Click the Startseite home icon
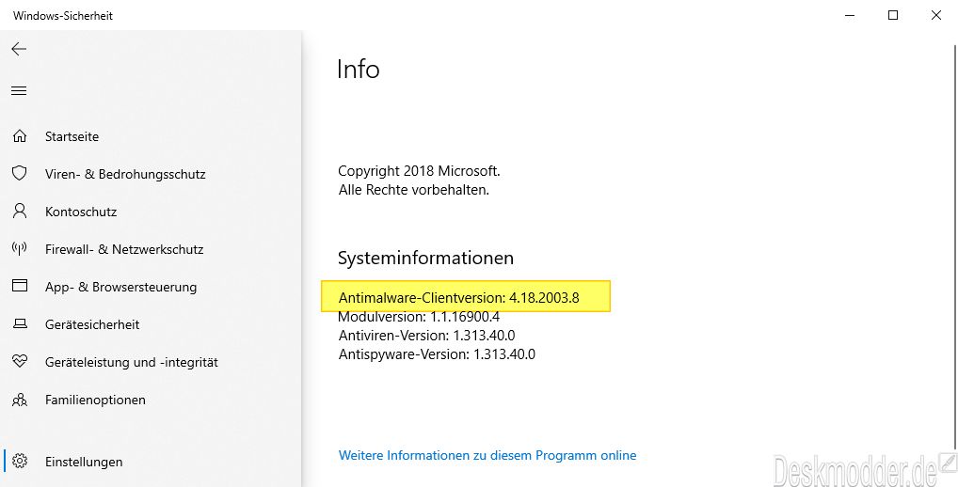Viewport: 958px width, 487px height. (x=20, y=136)
